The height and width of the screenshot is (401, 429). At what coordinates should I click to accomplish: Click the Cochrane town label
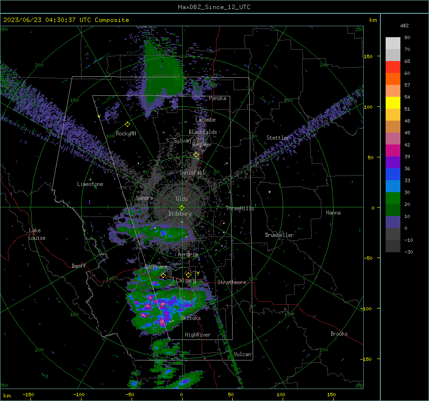coord(156,267)
